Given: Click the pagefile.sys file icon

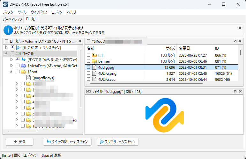Looking at the screenshot, I should tap(28, 78).
